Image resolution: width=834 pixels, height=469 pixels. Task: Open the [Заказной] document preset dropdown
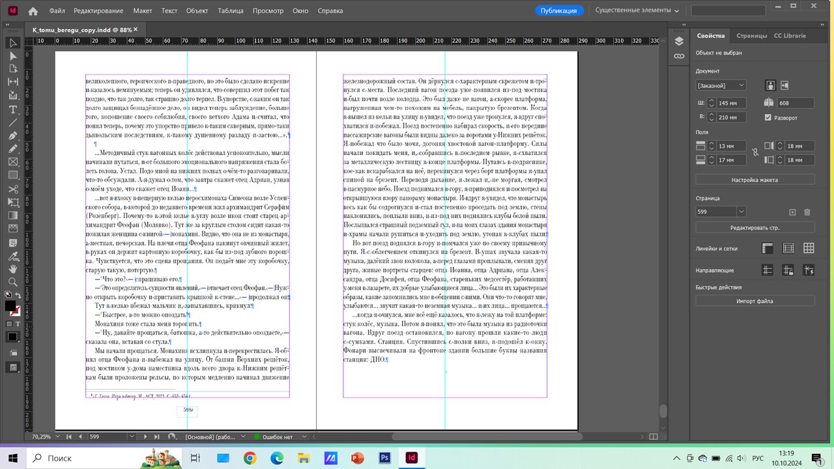point(721,85)
